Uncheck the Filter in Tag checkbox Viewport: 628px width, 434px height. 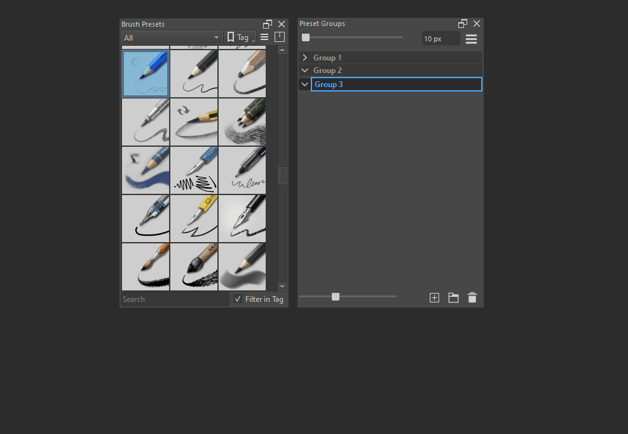tap(238, 299)
